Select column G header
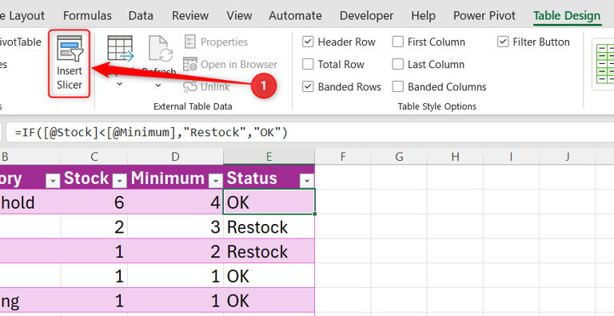 pyautogui.click(x=399, y=157)
